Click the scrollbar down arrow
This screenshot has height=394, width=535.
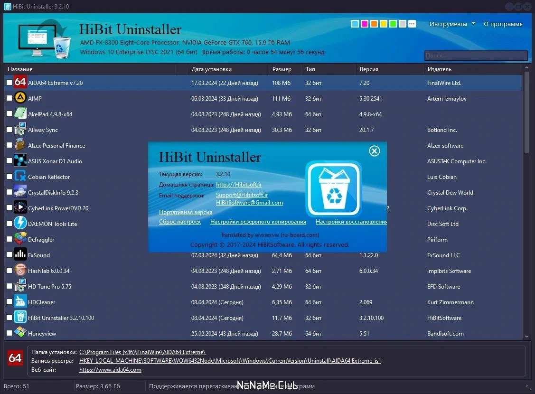[526, 337]
